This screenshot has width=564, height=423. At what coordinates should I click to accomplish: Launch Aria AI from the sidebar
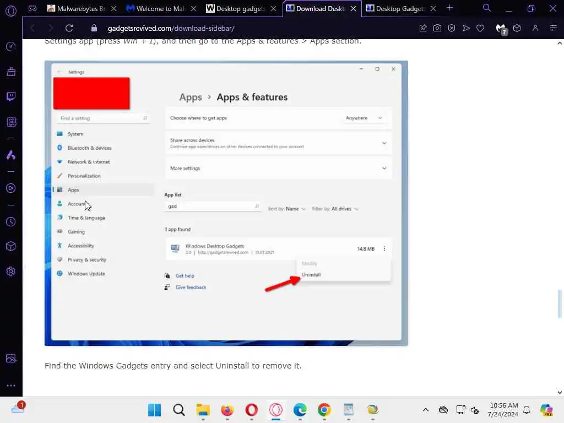point(11,155)
